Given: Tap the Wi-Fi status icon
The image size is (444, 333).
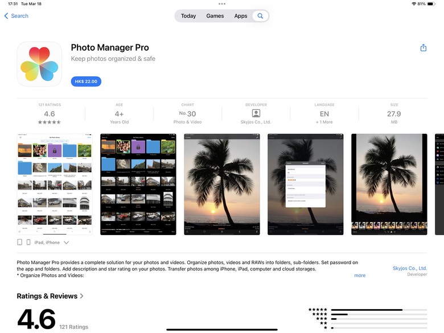Looking at the screenshot, I should click(x=414, y=4).
